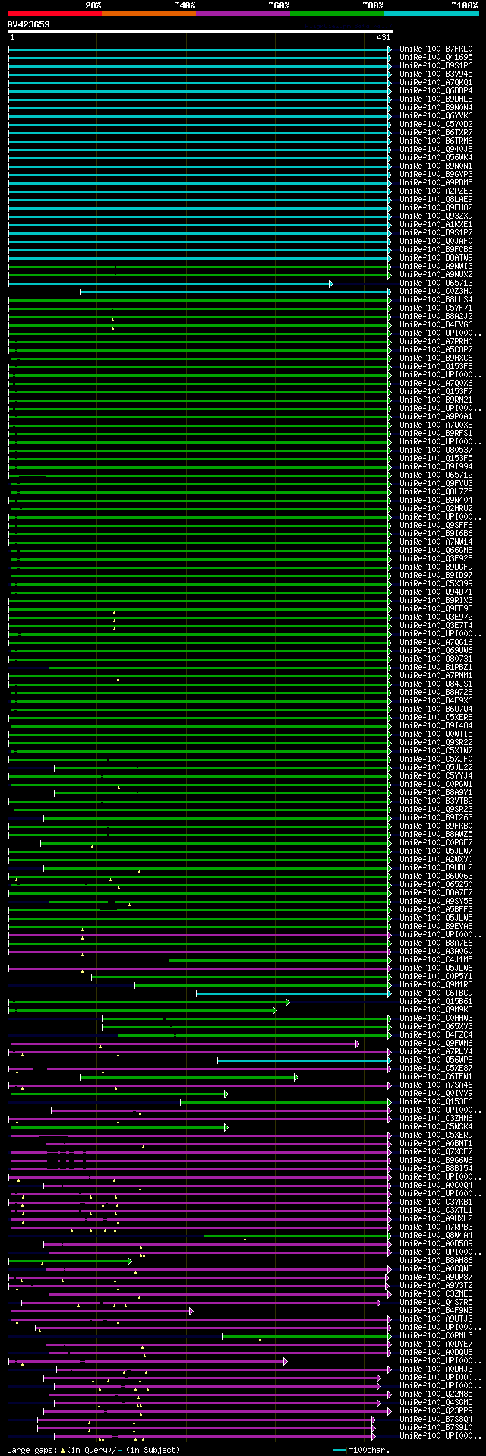
Task: Open hit UniRef100_B9S1P6
Action: tap(437, 65)
